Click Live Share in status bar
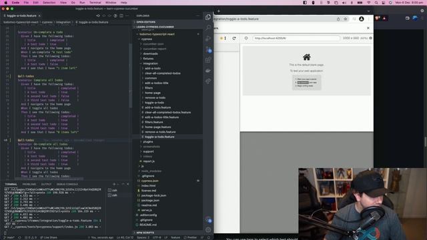This screenshot has width=427, height=240. click(49, 237)
